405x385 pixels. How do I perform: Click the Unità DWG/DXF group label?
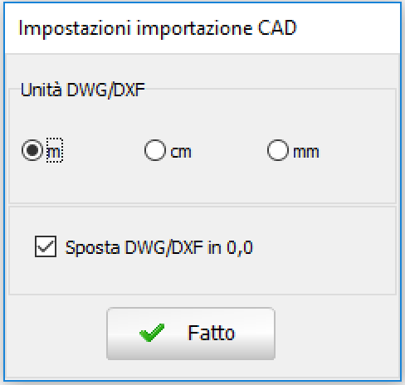[83, 90]
